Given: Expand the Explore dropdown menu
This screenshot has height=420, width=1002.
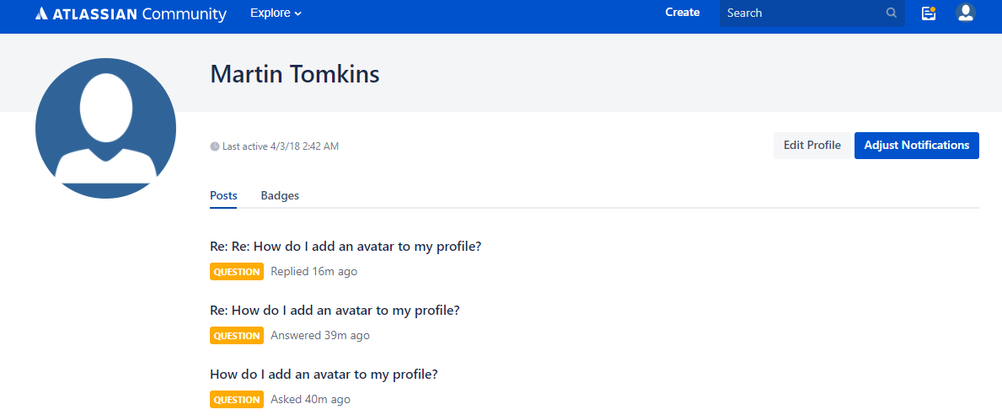Looking at the screenshot, I should tap(276, 13).
